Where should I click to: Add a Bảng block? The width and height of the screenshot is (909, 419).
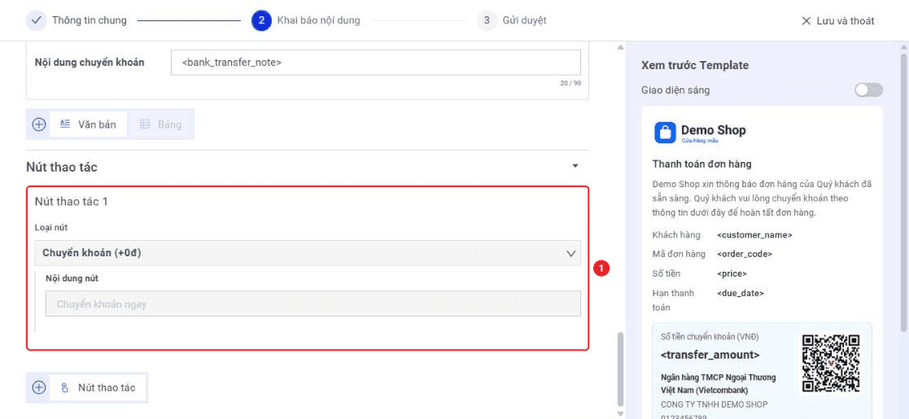(160, 124)
